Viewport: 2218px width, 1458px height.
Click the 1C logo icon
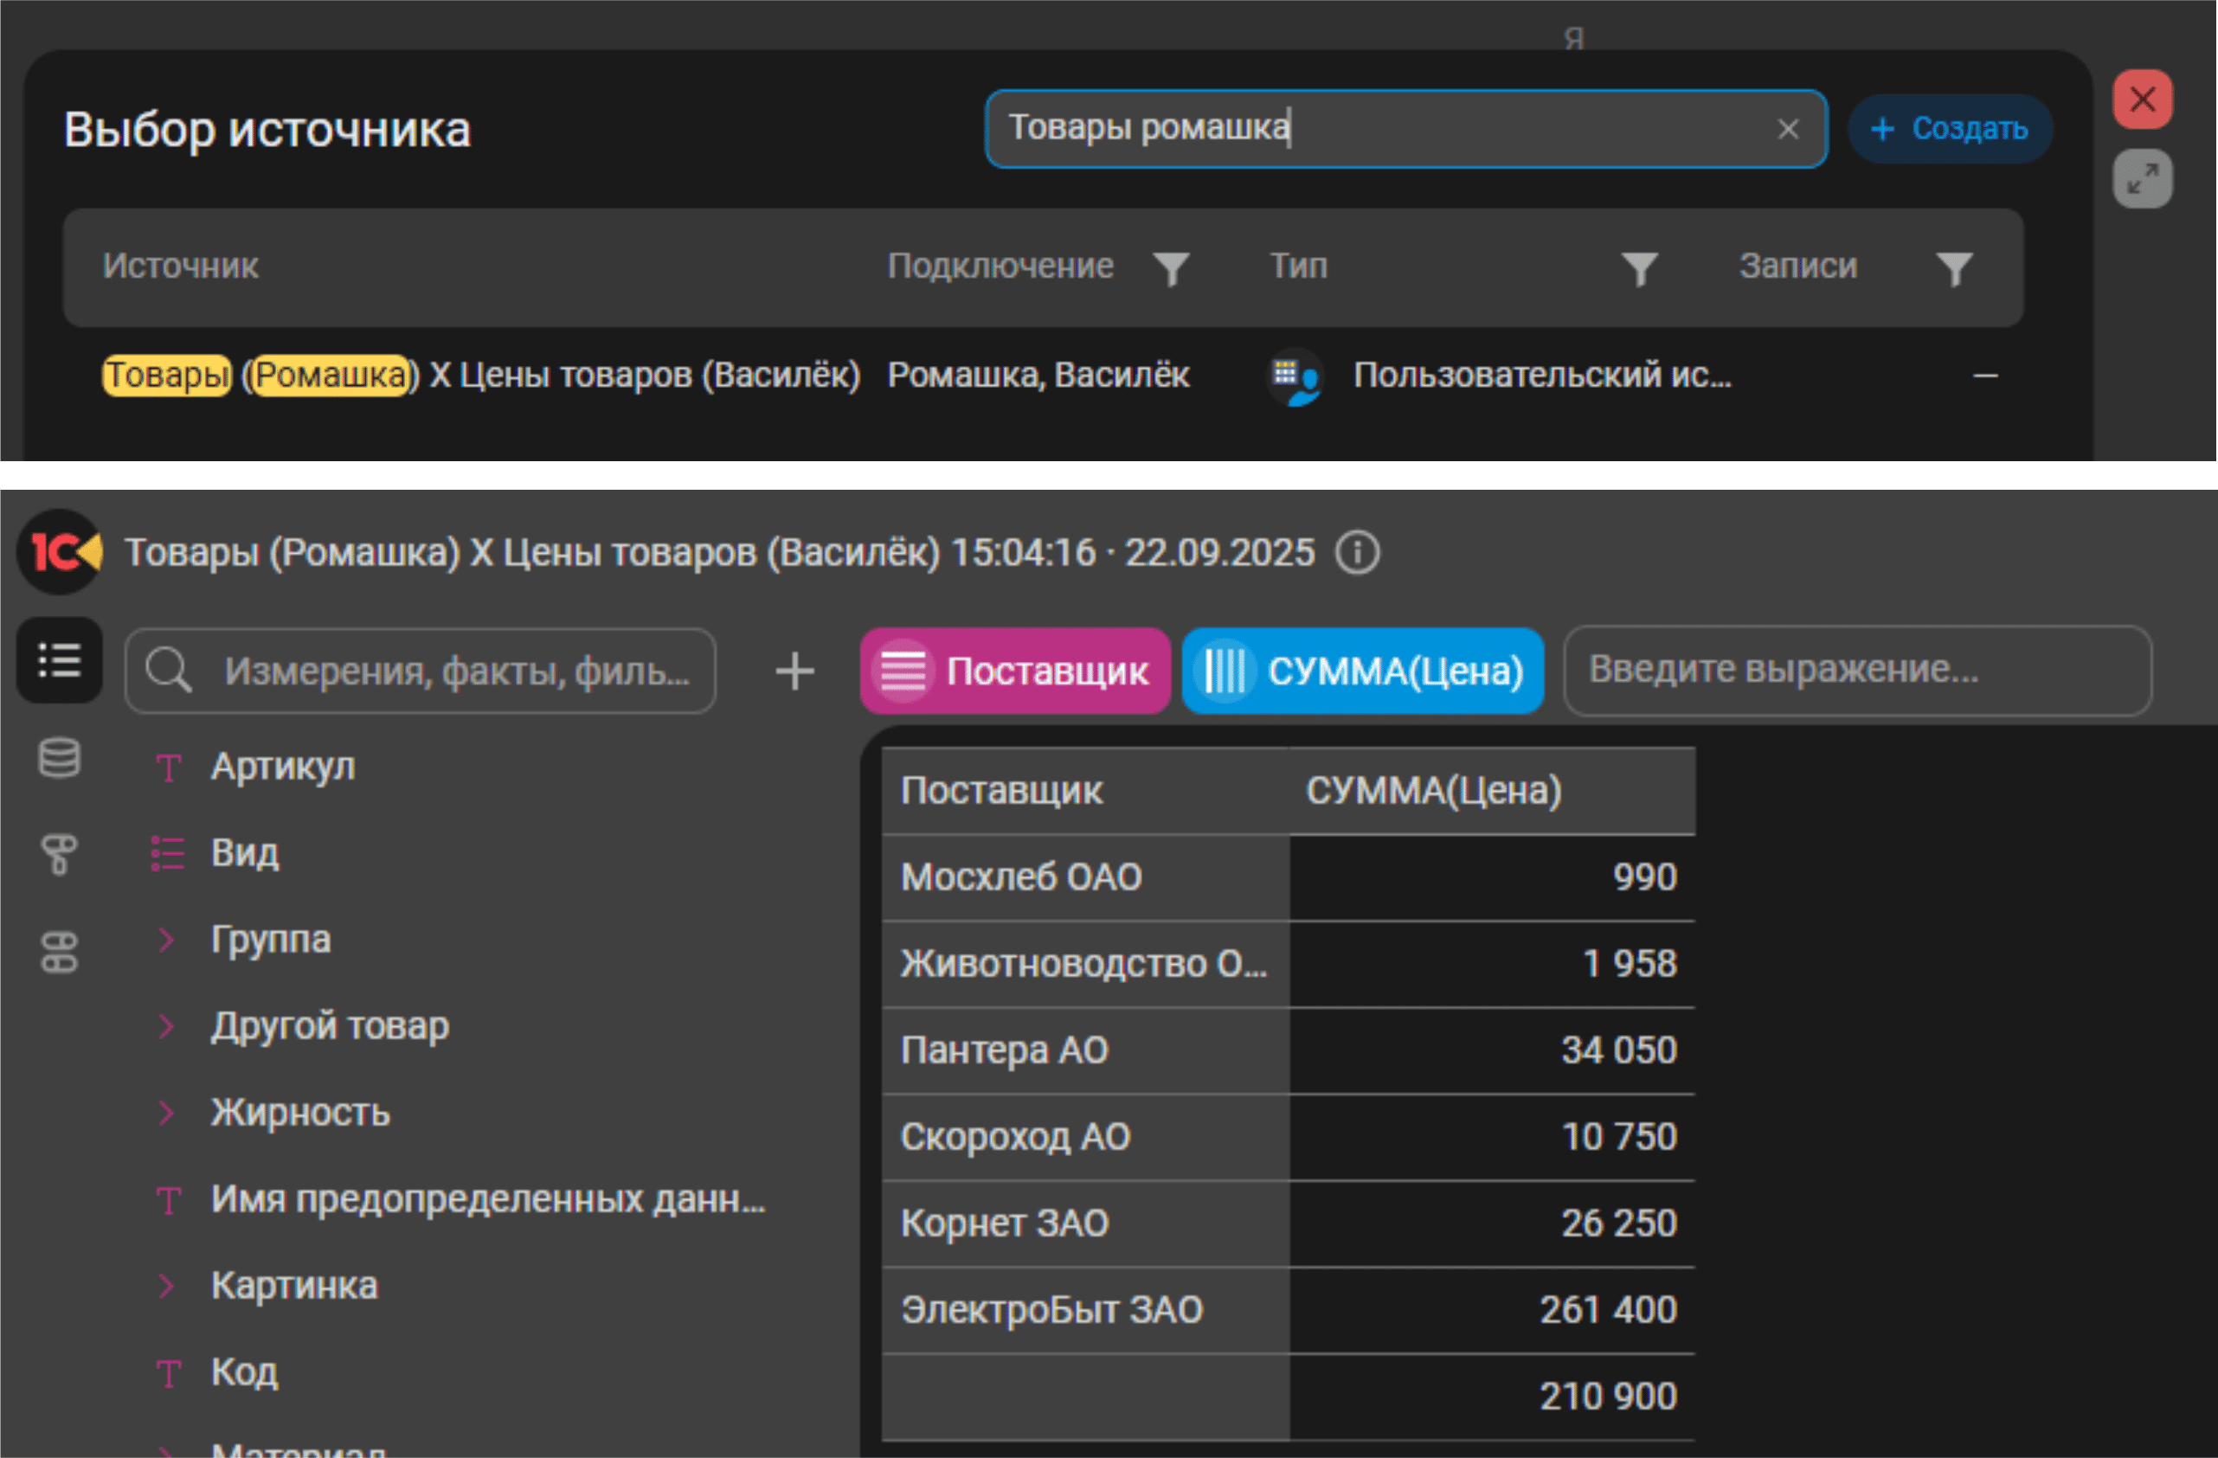[60, 552]
